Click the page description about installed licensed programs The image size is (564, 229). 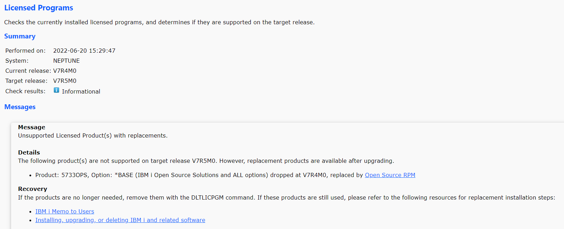159,22
